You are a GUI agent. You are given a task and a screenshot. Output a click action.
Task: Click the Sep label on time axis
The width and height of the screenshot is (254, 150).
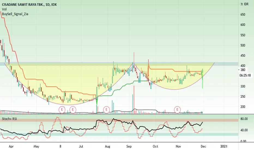(x=129, y=146)
